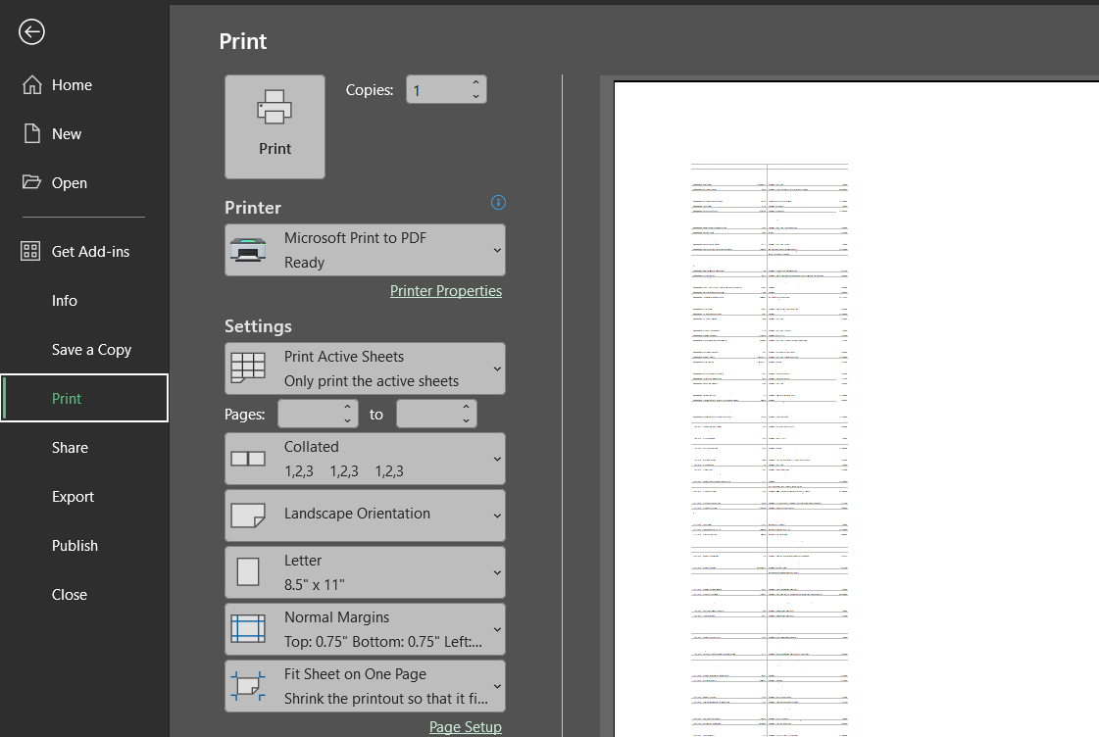The width and height of the screenshot is (1099, 737).
Task: Open the Microsoft Print to PDF printer dropdown
Action: click(x=365, y=250)
